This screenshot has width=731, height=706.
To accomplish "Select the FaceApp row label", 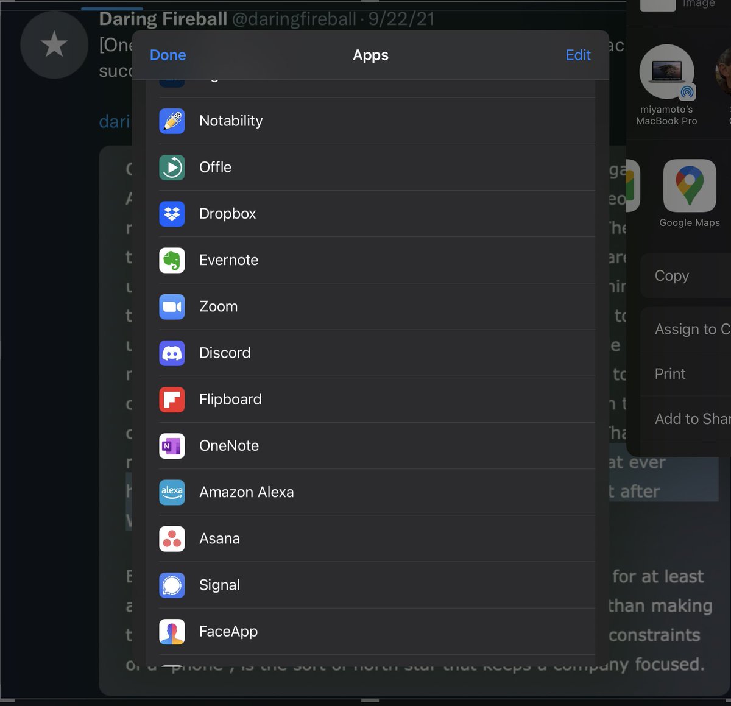I will tap(228, 632).
